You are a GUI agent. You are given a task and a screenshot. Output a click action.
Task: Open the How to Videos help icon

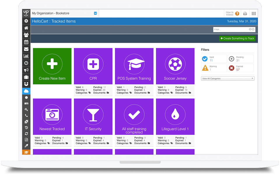pos(237,13)
